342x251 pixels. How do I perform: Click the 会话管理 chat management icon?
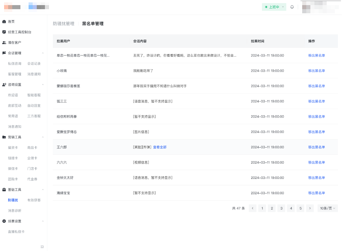click(x=4, y=53)
